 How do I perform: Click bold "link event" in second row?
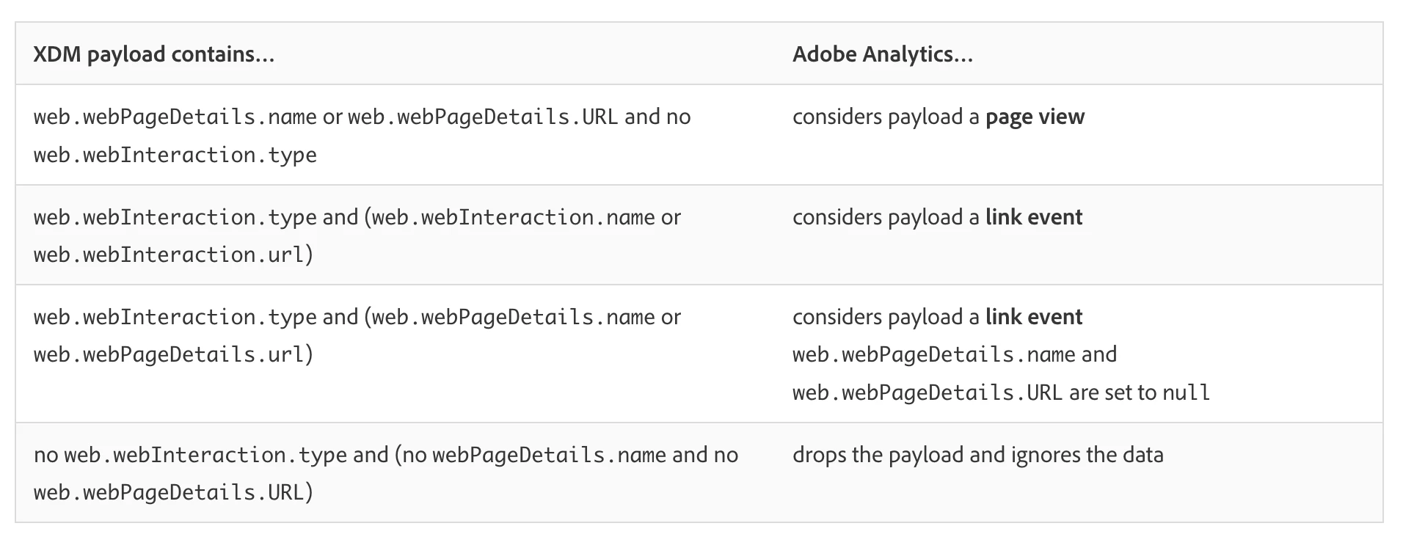1033,217
